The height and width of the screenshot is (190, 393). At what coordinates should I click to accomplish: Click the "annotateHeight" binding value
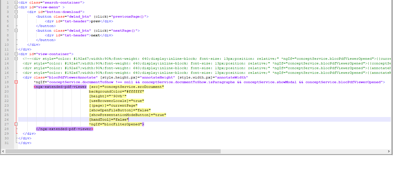click(157, 77)
